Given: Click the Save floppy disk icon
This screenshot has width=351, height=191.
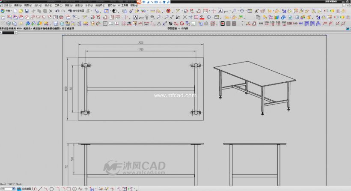Looking at the screenshot, I should click(x=27, y=11).
